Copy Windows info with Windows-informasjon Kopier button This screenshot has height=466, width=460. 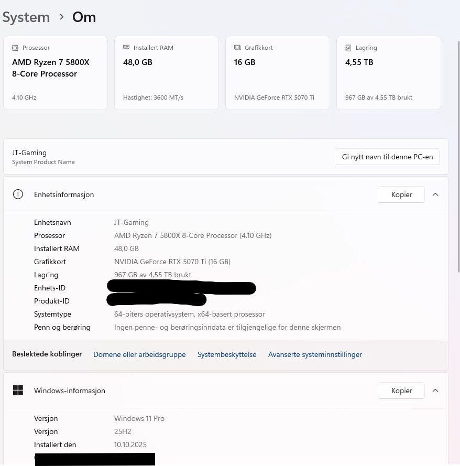[401, 390]
